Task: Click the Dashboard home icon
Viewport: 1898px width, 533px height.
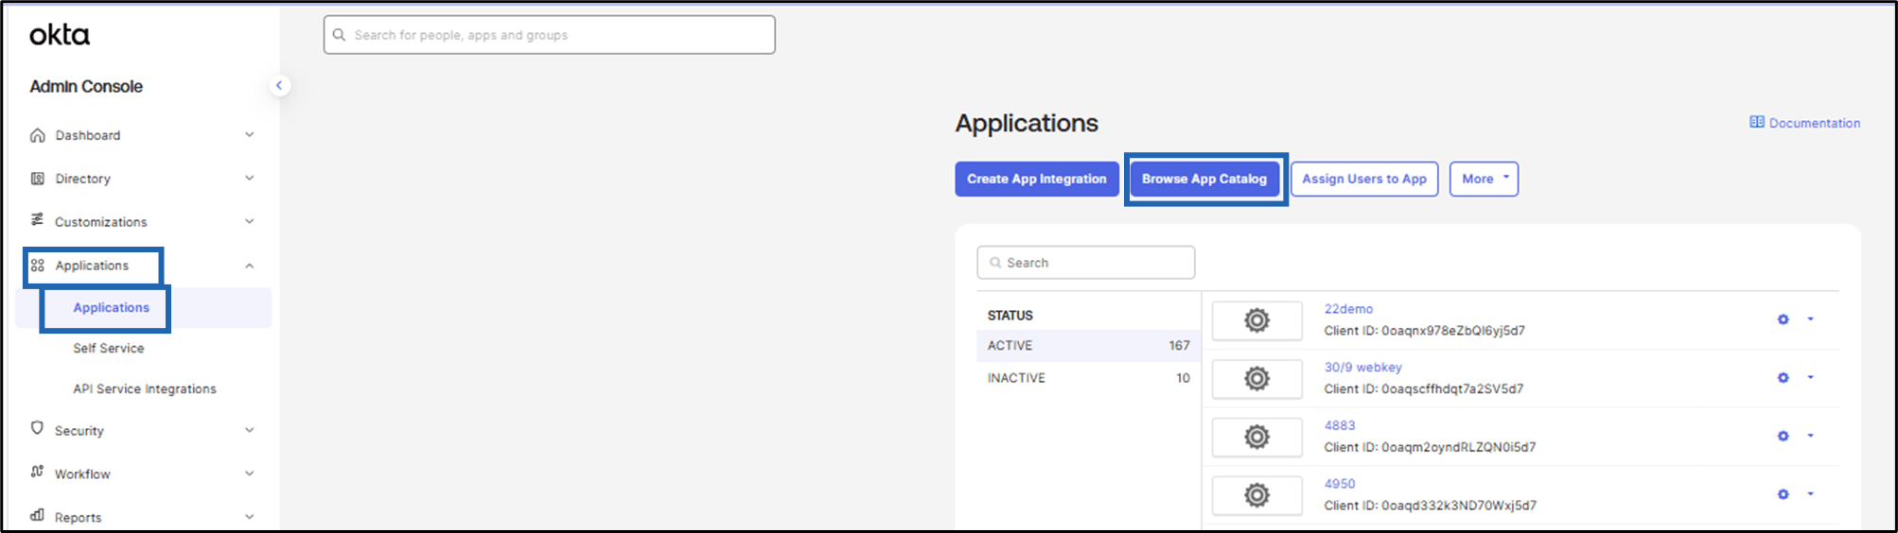Action: click(38, 135)
